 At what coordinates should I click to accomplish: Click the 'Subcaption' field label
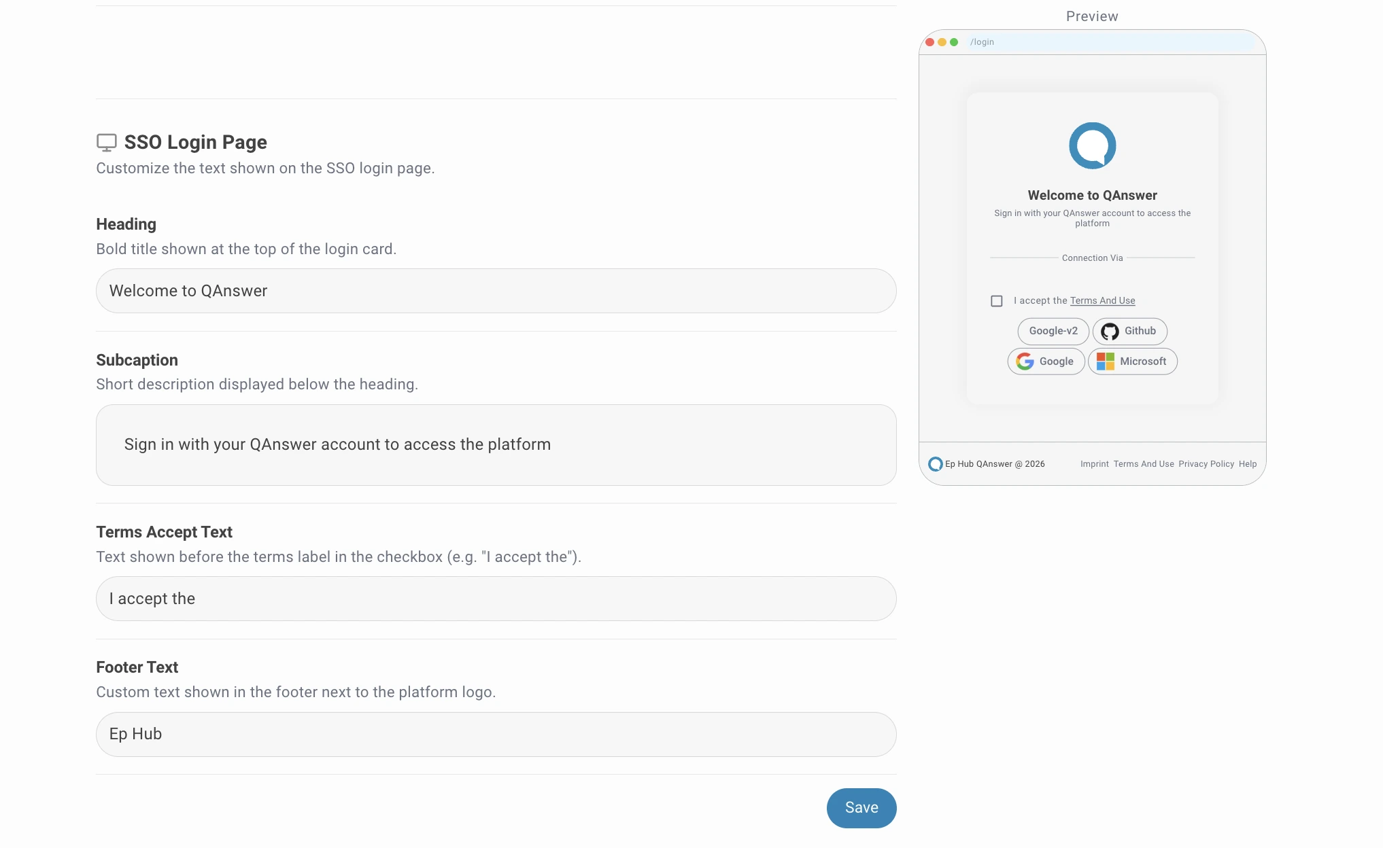137,360
